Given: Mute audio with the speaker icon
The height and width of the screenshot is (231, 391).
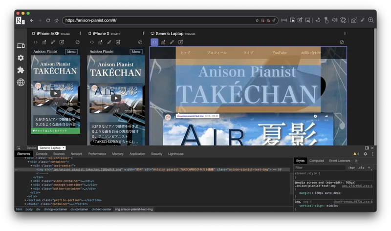Looking at the screenshot, I should pos(335,20).
